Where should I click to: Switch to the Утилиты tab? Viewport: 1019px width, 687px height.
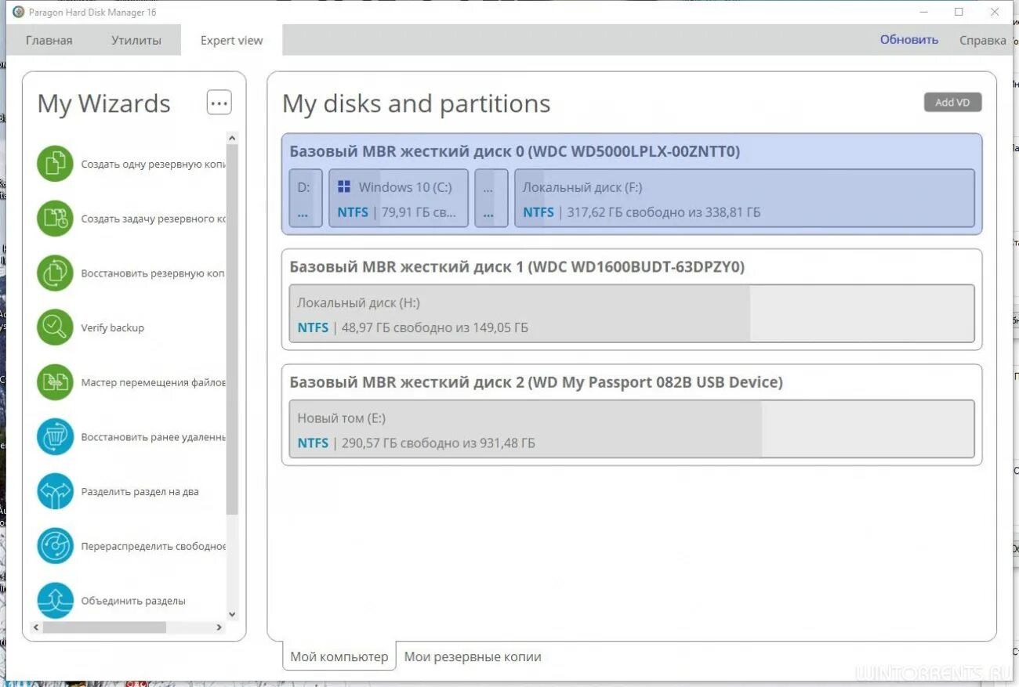click(136, 40)
